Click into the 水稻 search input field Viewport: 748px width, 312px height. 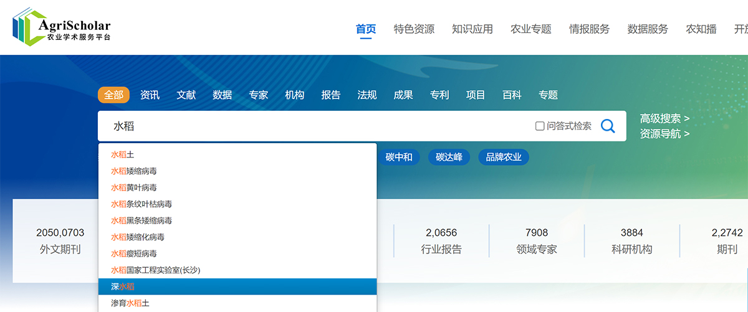(x=312, y=126)
